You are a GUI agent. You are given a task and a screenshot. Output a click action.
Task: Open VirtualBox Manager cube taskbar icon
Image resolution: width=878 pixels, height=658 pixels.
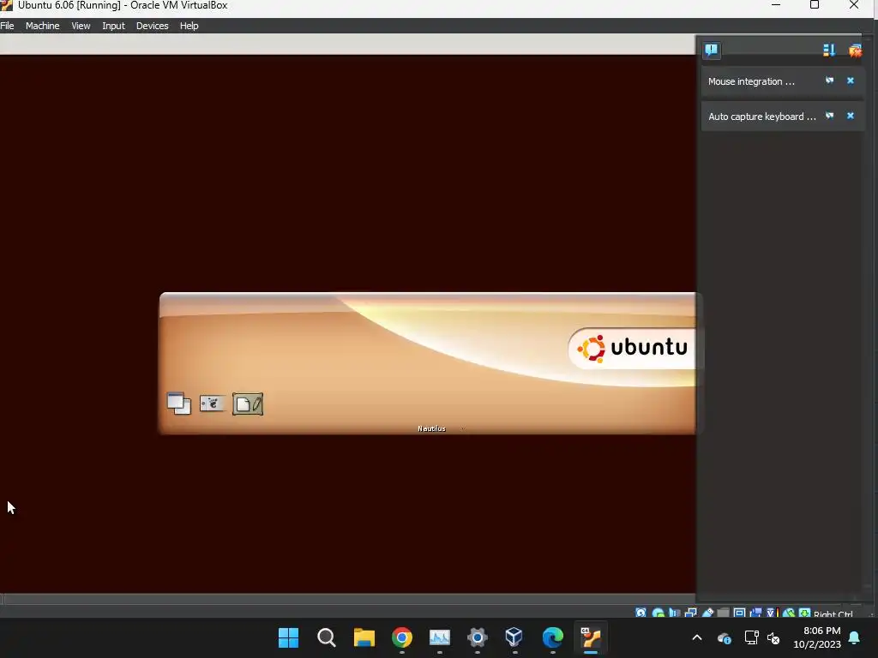[514, 637]
